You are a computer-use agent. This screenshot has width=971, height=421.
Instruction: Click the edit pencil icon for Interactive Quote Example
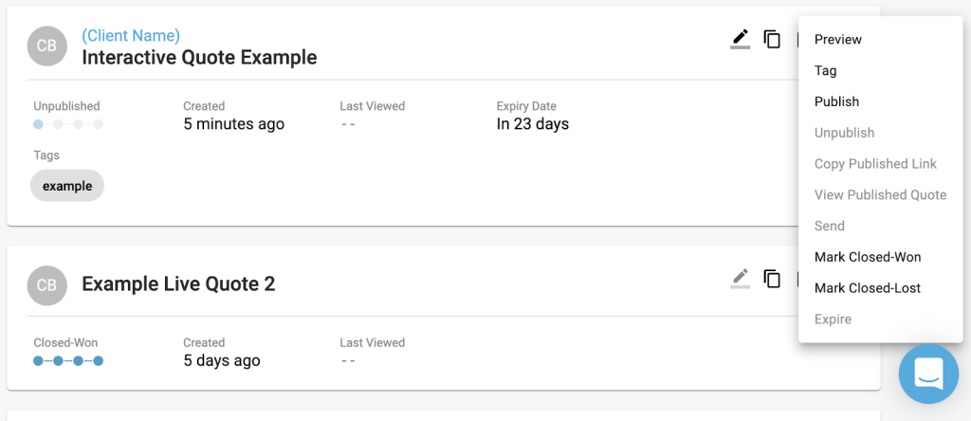coord(740,39)
